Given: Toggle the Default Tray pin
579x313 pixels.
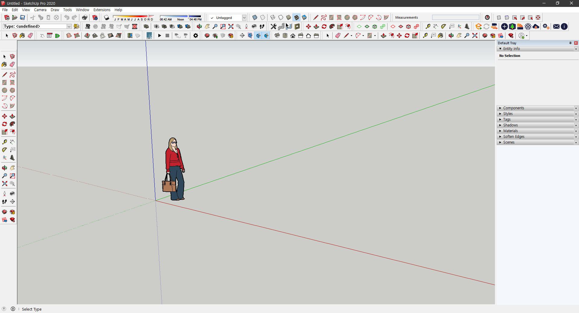Looking at the screenshot, I should [570, 43].
